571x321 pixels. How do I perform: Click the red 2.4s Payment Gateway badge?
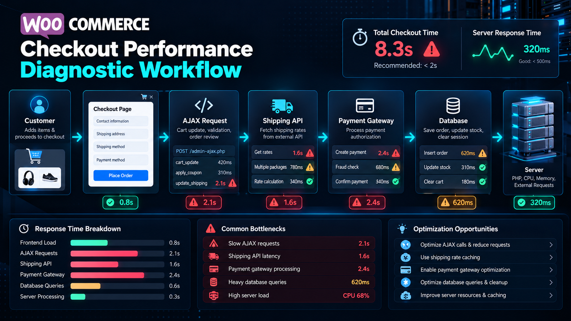(367, 203)
